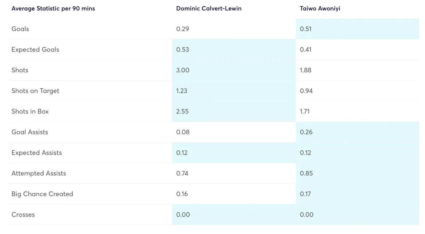Select the Dominic Calvert-Lewin column header
The height and width of the screenshot is (234, 425).
click(x=209, y=9)
